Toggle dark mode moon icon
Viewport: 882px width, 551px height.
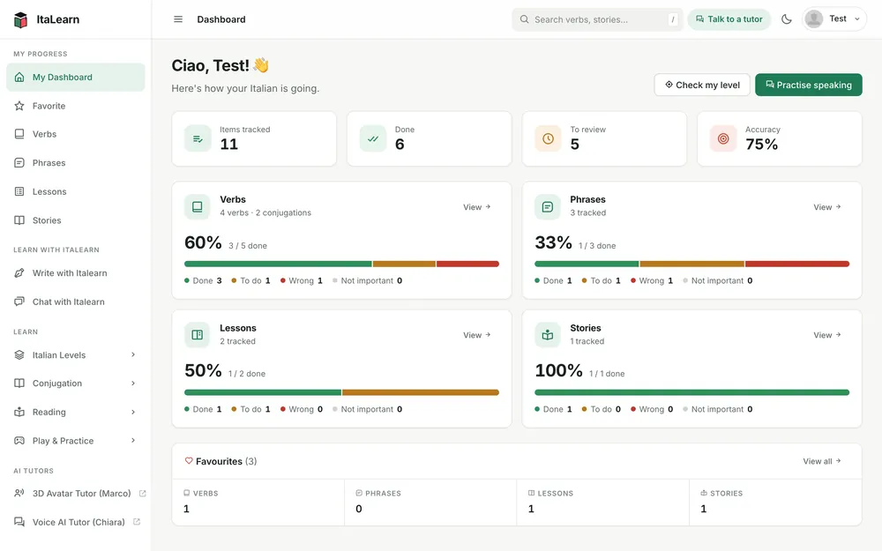click(x=787, y=19)
